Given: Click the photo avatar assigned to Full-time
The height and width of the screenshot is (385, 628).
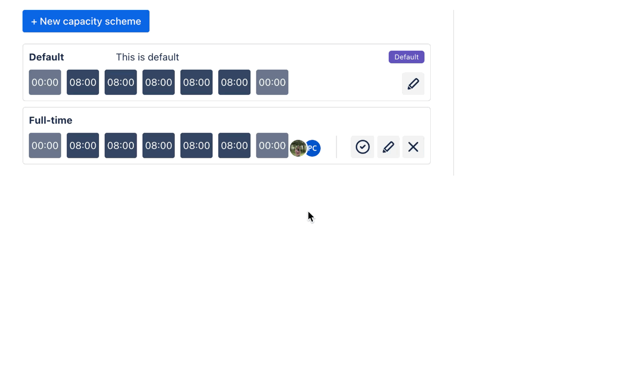Looking at the screenshot, I should 298,148.
